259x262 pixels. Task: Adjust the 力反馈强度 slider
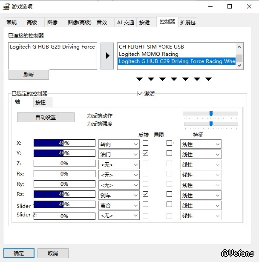tap(211, 124)
